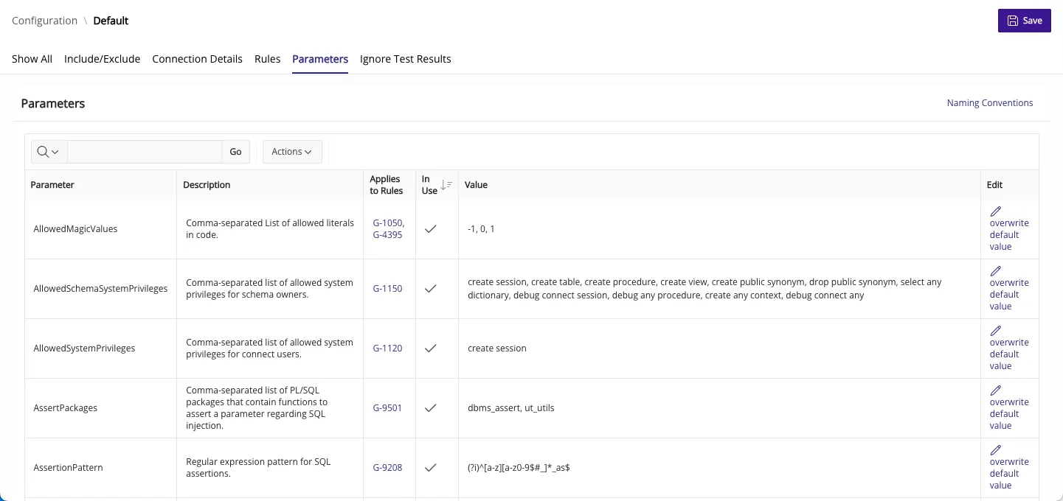Screen dimensions: 1063x501
Task: Click edit pencil in AssertionPattern row
Action: tap(995, 450)
